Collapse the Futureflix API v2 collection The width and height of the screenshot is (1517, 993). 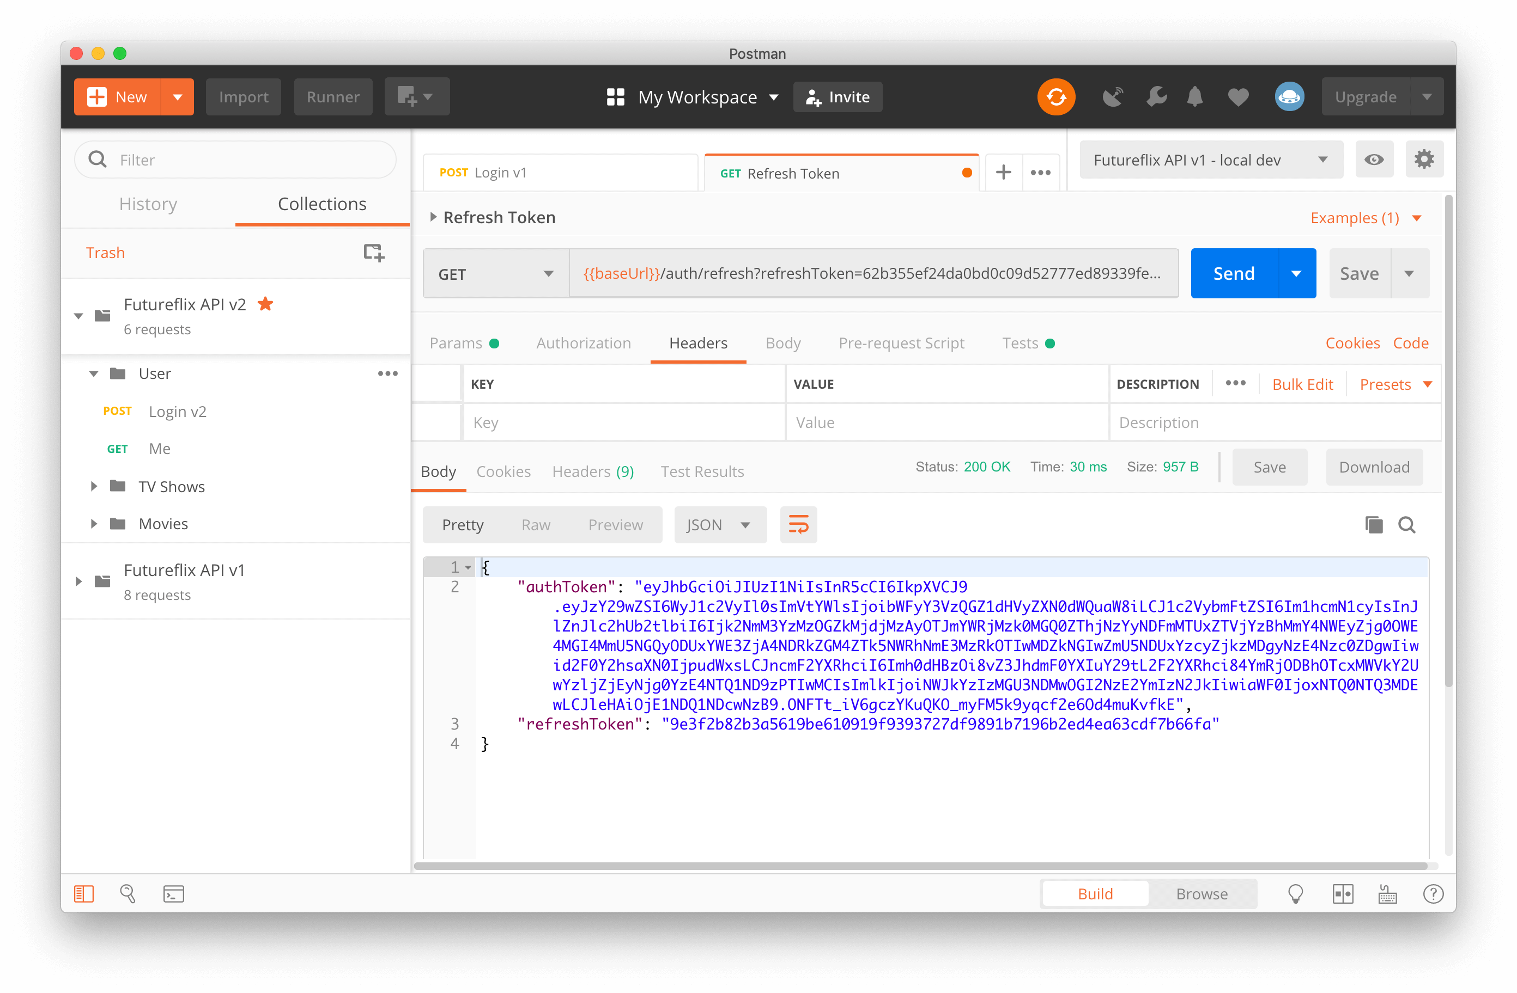[x=78, y=315]
